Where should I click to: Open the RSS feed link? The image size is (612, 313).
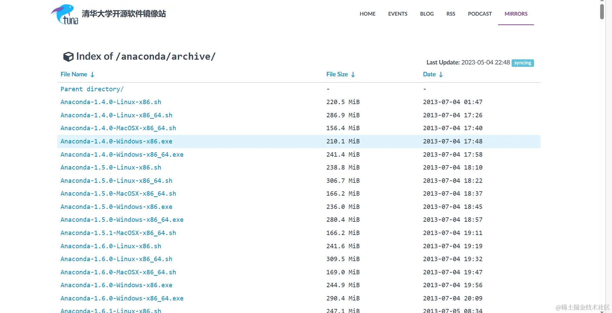coord(451,14)
